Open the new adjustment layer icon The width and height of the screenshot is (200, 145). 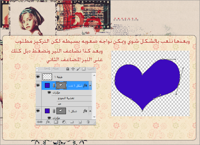click(64, 122)
